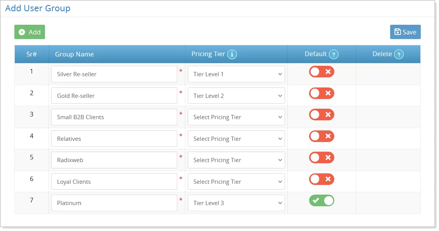Screen dimensions: 439x231
Task: Enable default for Small B2B Clients
Action: pos(321,115)
